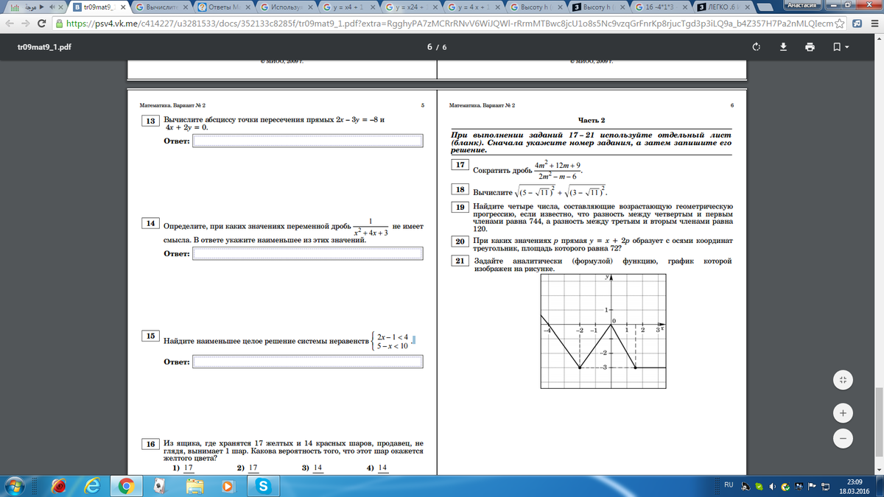Click the Анастасия profile button
The image size is (884, 497).
click(803, 4)
